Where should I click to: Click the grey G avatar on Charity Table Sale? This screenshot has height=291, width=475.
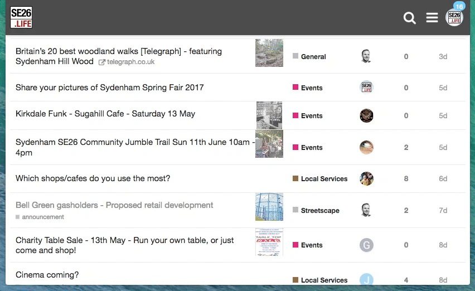(x=366, y=245)
